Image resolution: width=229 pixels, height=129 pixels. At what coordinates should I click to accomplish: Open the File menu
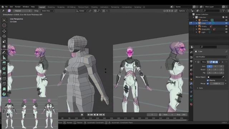(6, 7)
